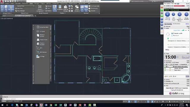This screenshot has width=190, height=107.
Task: Select Tile Horizontally
Action: (x=94, y=6)
